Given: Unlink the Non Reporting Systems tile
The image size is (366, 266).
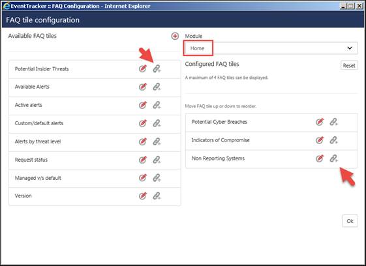Looking at the screenshot, I should click(333, 158).
